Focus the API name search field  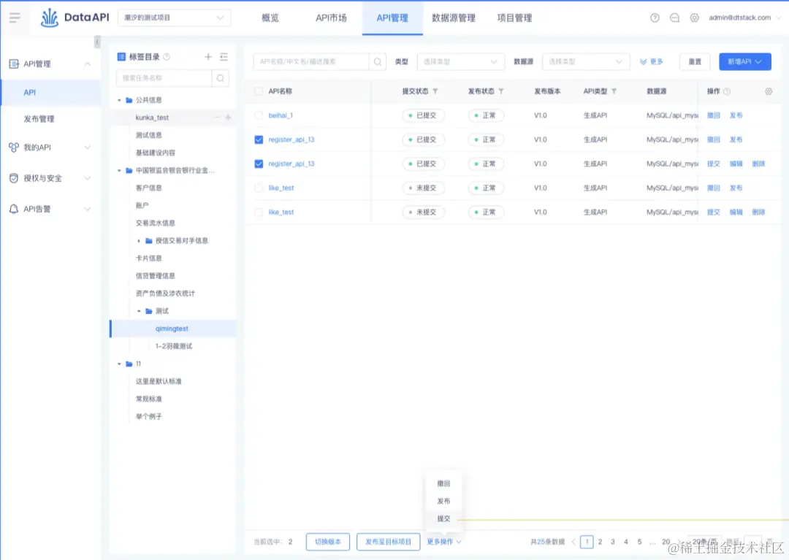click(311, 61)
